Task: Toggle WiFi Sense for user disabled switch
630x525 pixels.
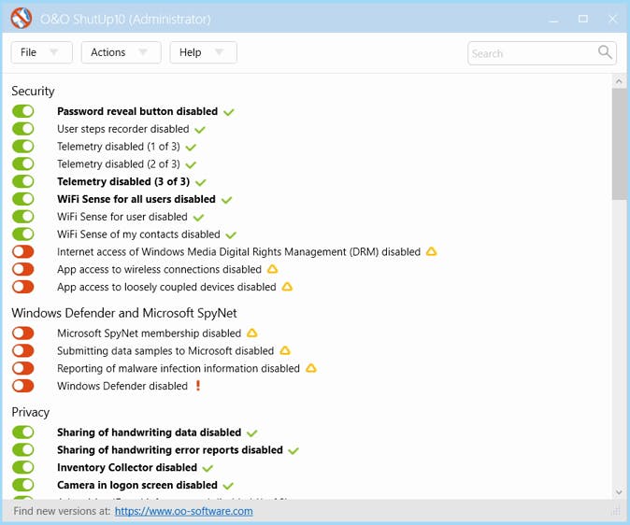Action: coord(23,217)
